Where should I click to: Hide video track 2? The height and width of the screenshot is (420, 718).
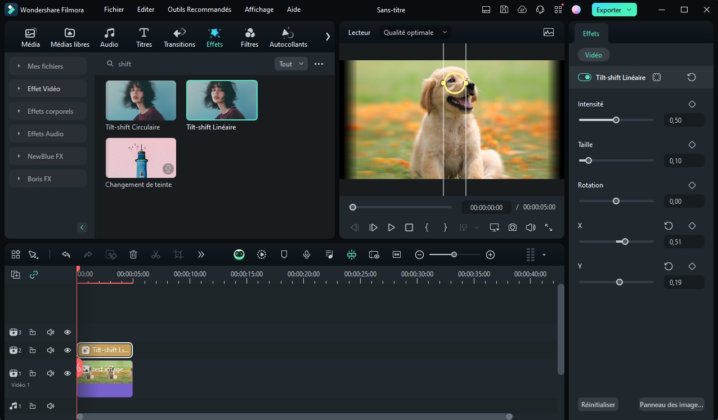[x=68, y=350]
